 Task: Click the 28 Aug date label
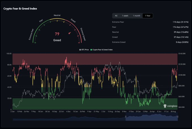tap(173, 112)
